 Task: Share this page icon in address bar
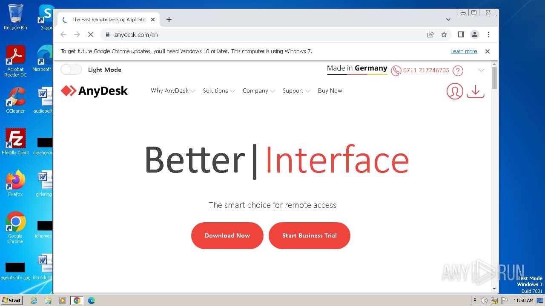pyautogui.click(x=430, y=34)
